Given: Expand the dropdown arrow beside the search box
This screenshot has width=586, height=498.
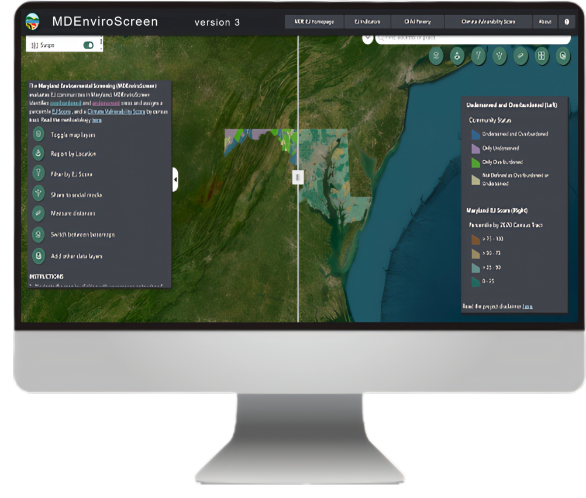Looking at the screenshot, I should coord(368,39).
